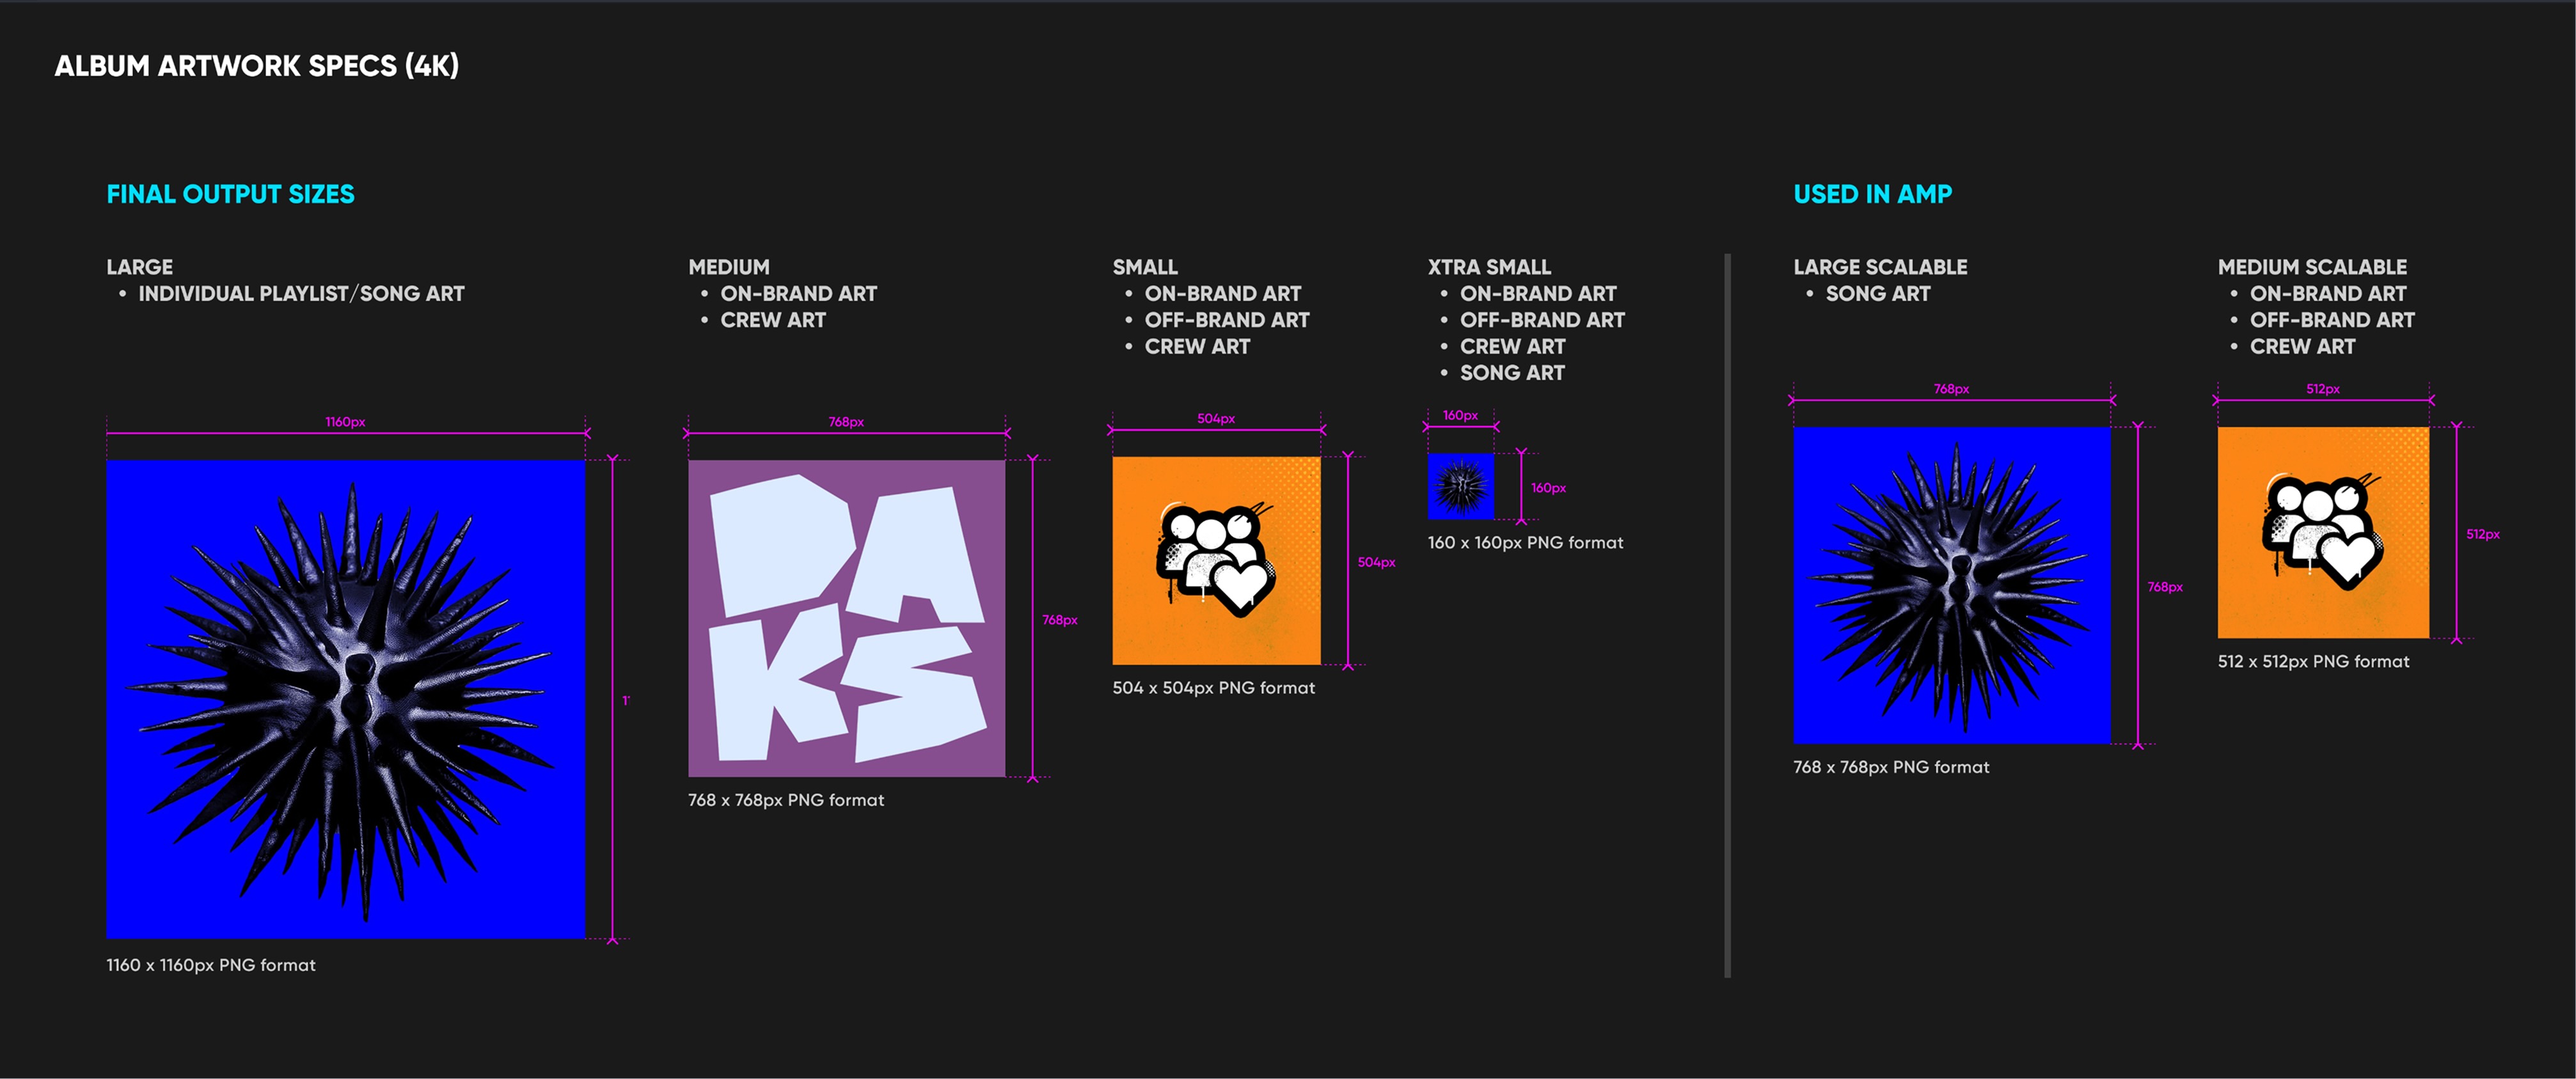Click the Xtra Small heading text

[x=1489, y=267]
